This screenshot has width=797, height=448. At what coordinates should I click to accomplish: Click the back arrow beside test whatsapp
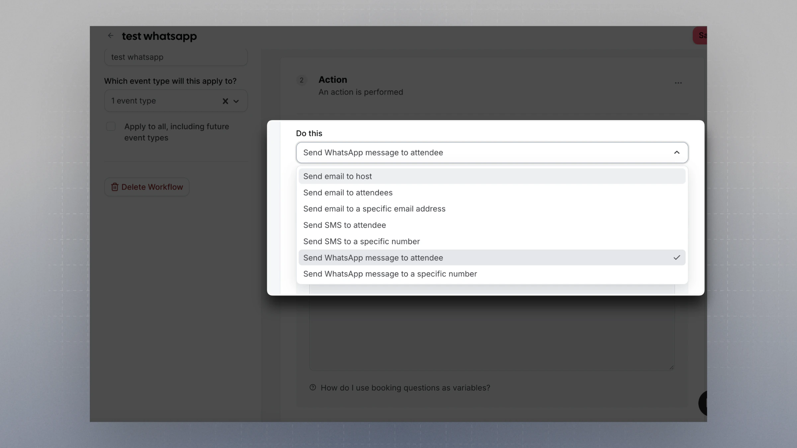[111, 36]
